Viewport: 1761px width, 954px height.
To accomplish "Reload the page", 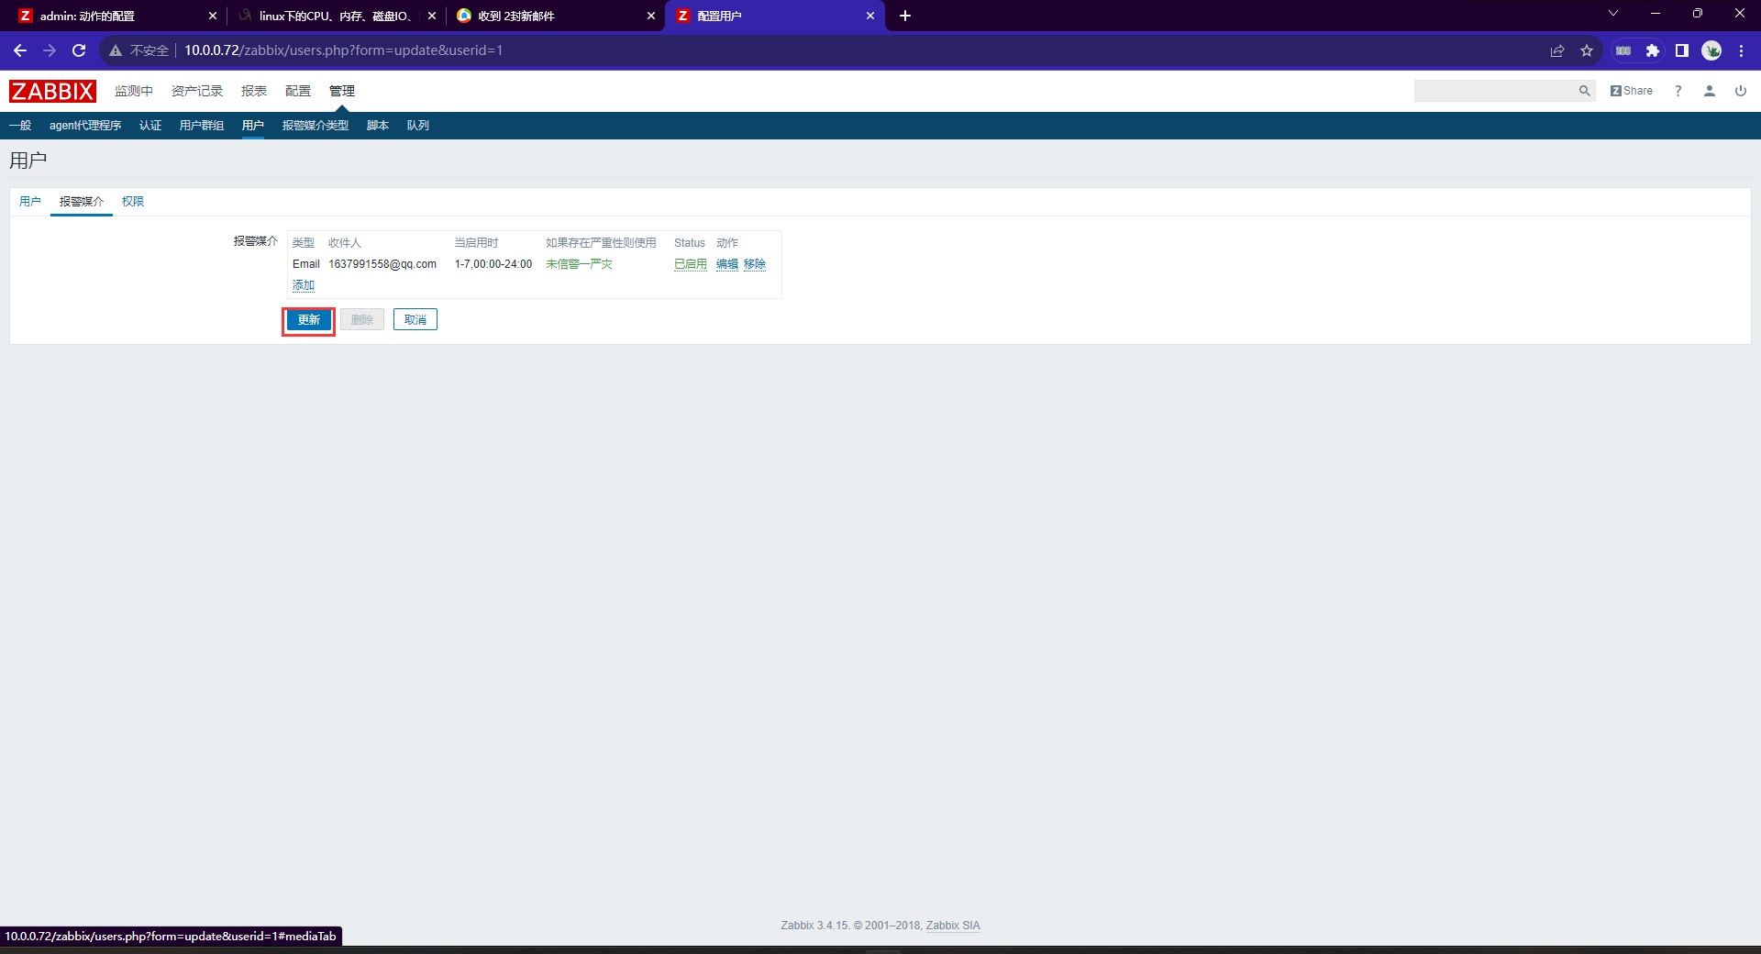I will pyautogui.click(x=79, y=50).
